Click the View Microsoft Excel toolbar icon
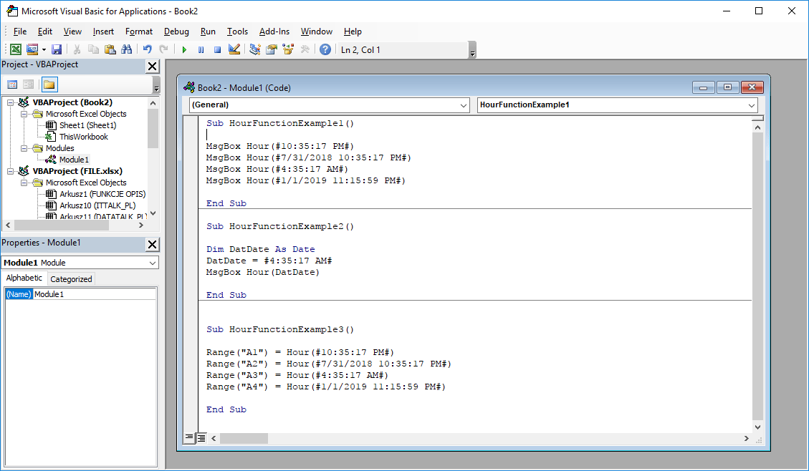This screenshot has width=809, height=471. [16, 49]
